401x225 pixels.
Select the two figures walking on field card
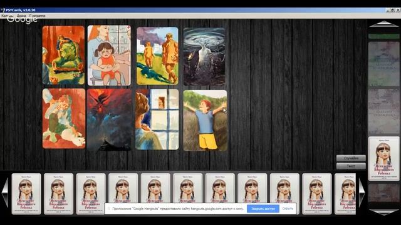pos(157,56)
